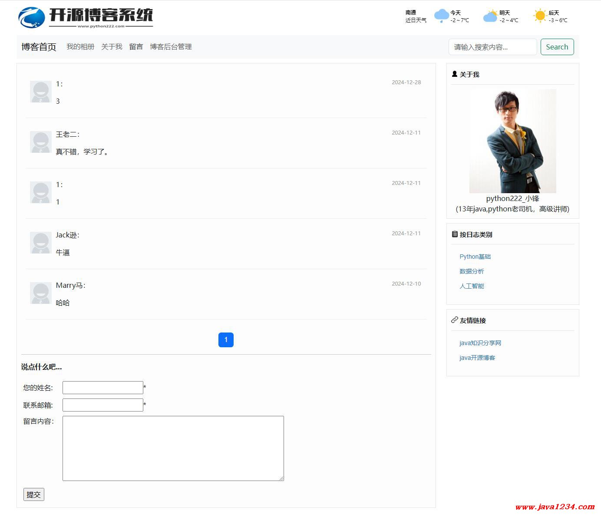Image resolution: width=601 pixels, height=517 pixels.
Task: Click avatar of comment dated 2024-12-28
Action: pos(41,92)
